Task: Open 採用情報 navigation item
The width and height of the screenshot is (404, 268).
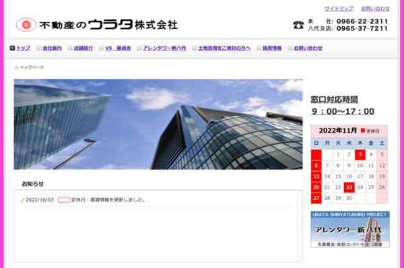Action: (x=272, y=48)
